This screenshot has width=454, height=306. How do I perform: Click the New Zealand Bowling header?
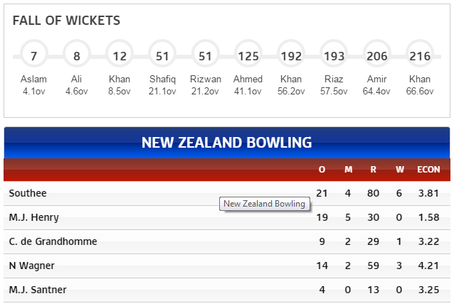pos(227,143)
